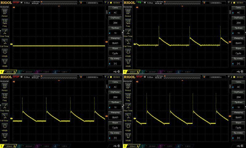The height and width of the screenshot is (148, 246).
Task: Select Fall Time icon in bottom-right scope
Action: point(128,116)
